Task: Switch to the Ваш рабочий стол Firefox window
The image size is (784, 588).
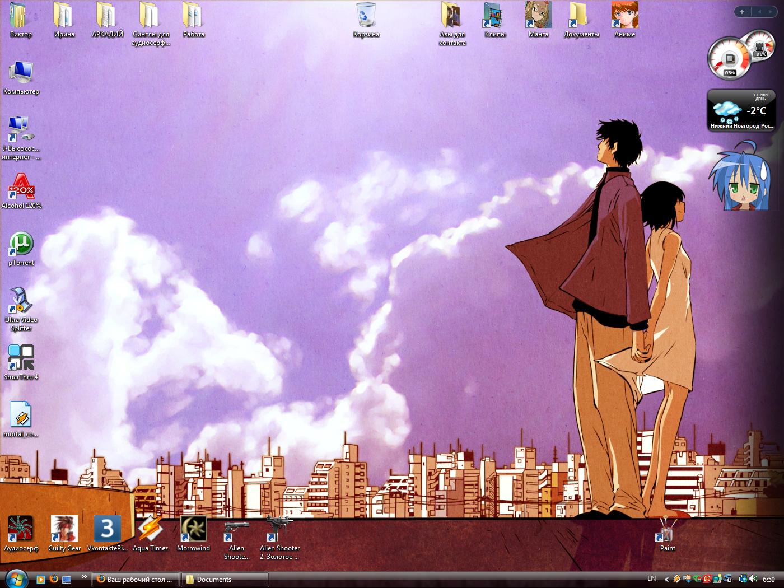Action: tap(136, 579)
